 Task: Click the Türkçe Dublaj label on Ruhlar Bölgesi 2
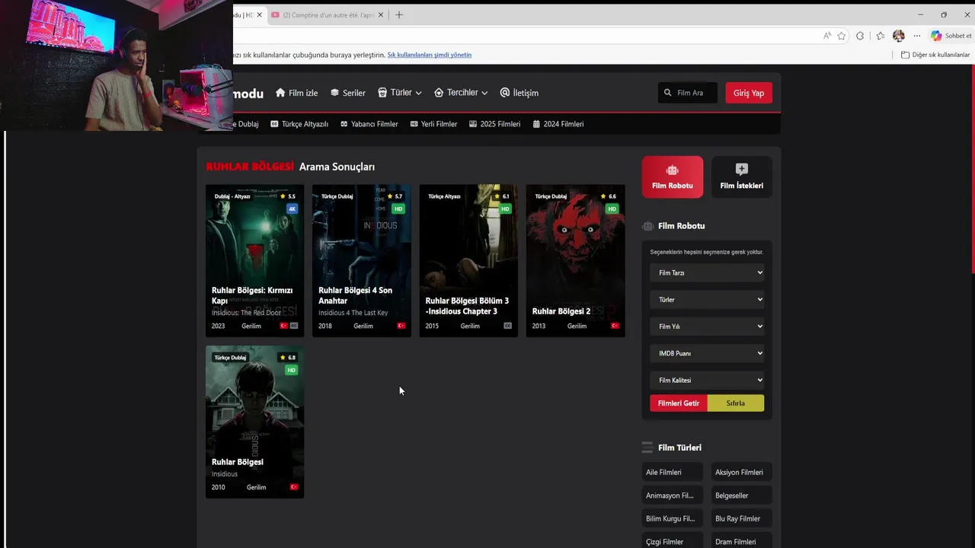[551, 196]
